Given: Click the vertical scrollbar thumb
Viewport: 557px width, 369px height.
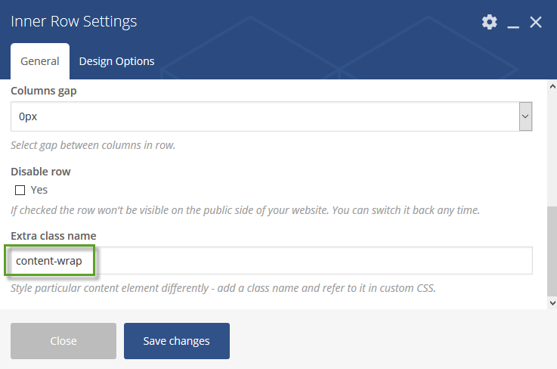Looking at the screenshot, I should (x=552, y=251).
